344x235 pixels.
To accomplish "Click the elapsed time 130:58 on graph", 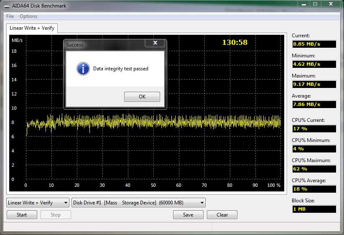I will (x=234, y=42).
